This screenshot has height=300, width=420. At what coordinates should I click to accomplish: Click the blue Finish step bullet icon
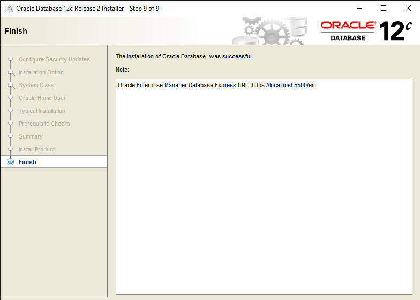click(x=11, y=162)
